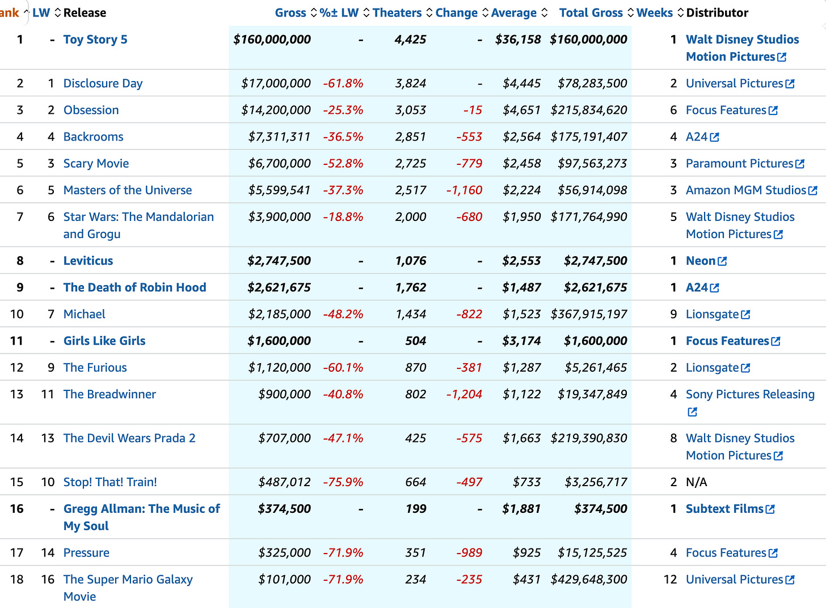The width and height of the screenshot is (826, 608).
Task: Click total gross $367,915,197 for Michael
Action: tap(589, 314)
